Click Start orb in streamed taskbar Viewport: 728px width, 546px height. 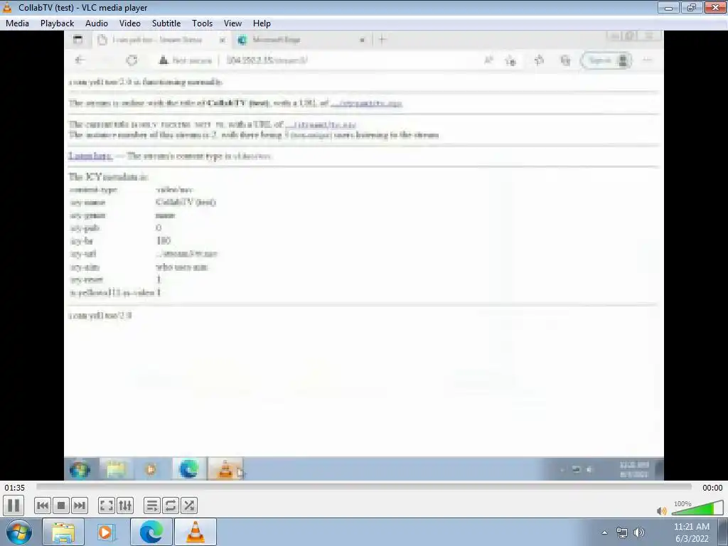pyautogui.click(x=80, y=469)
